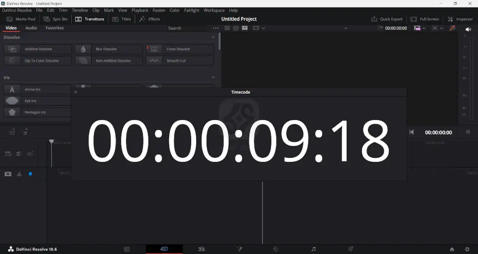
Task: Open the Color page
Action: tap(276, 249)
